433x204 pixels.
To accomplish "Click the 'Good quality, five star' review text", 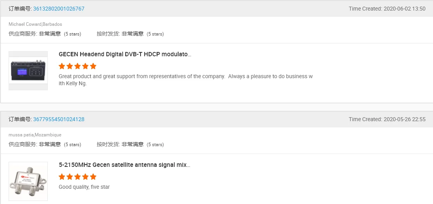I will pyautogui.click(x=84, y=187).
